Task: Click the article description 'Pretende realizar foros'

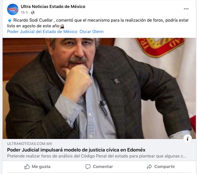Action: click(x=97, y=156)
